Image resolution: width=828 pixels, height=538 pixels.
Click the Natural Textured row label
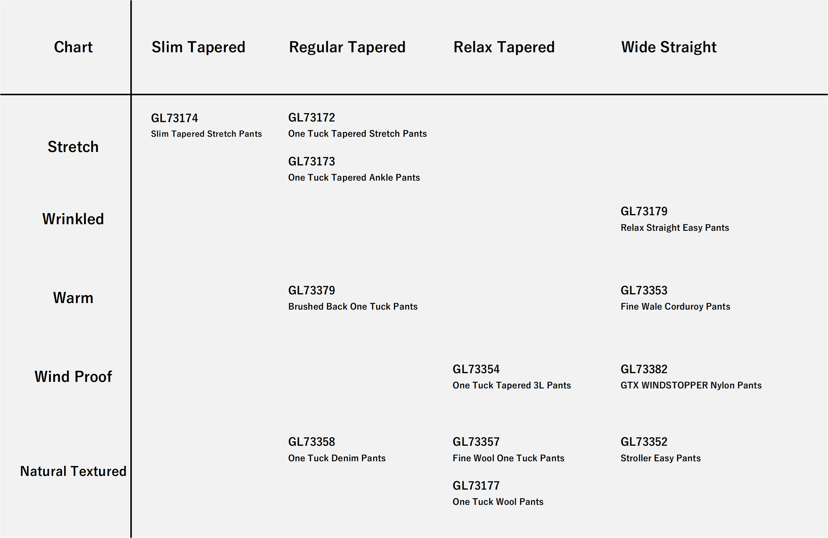click(73, 471)
